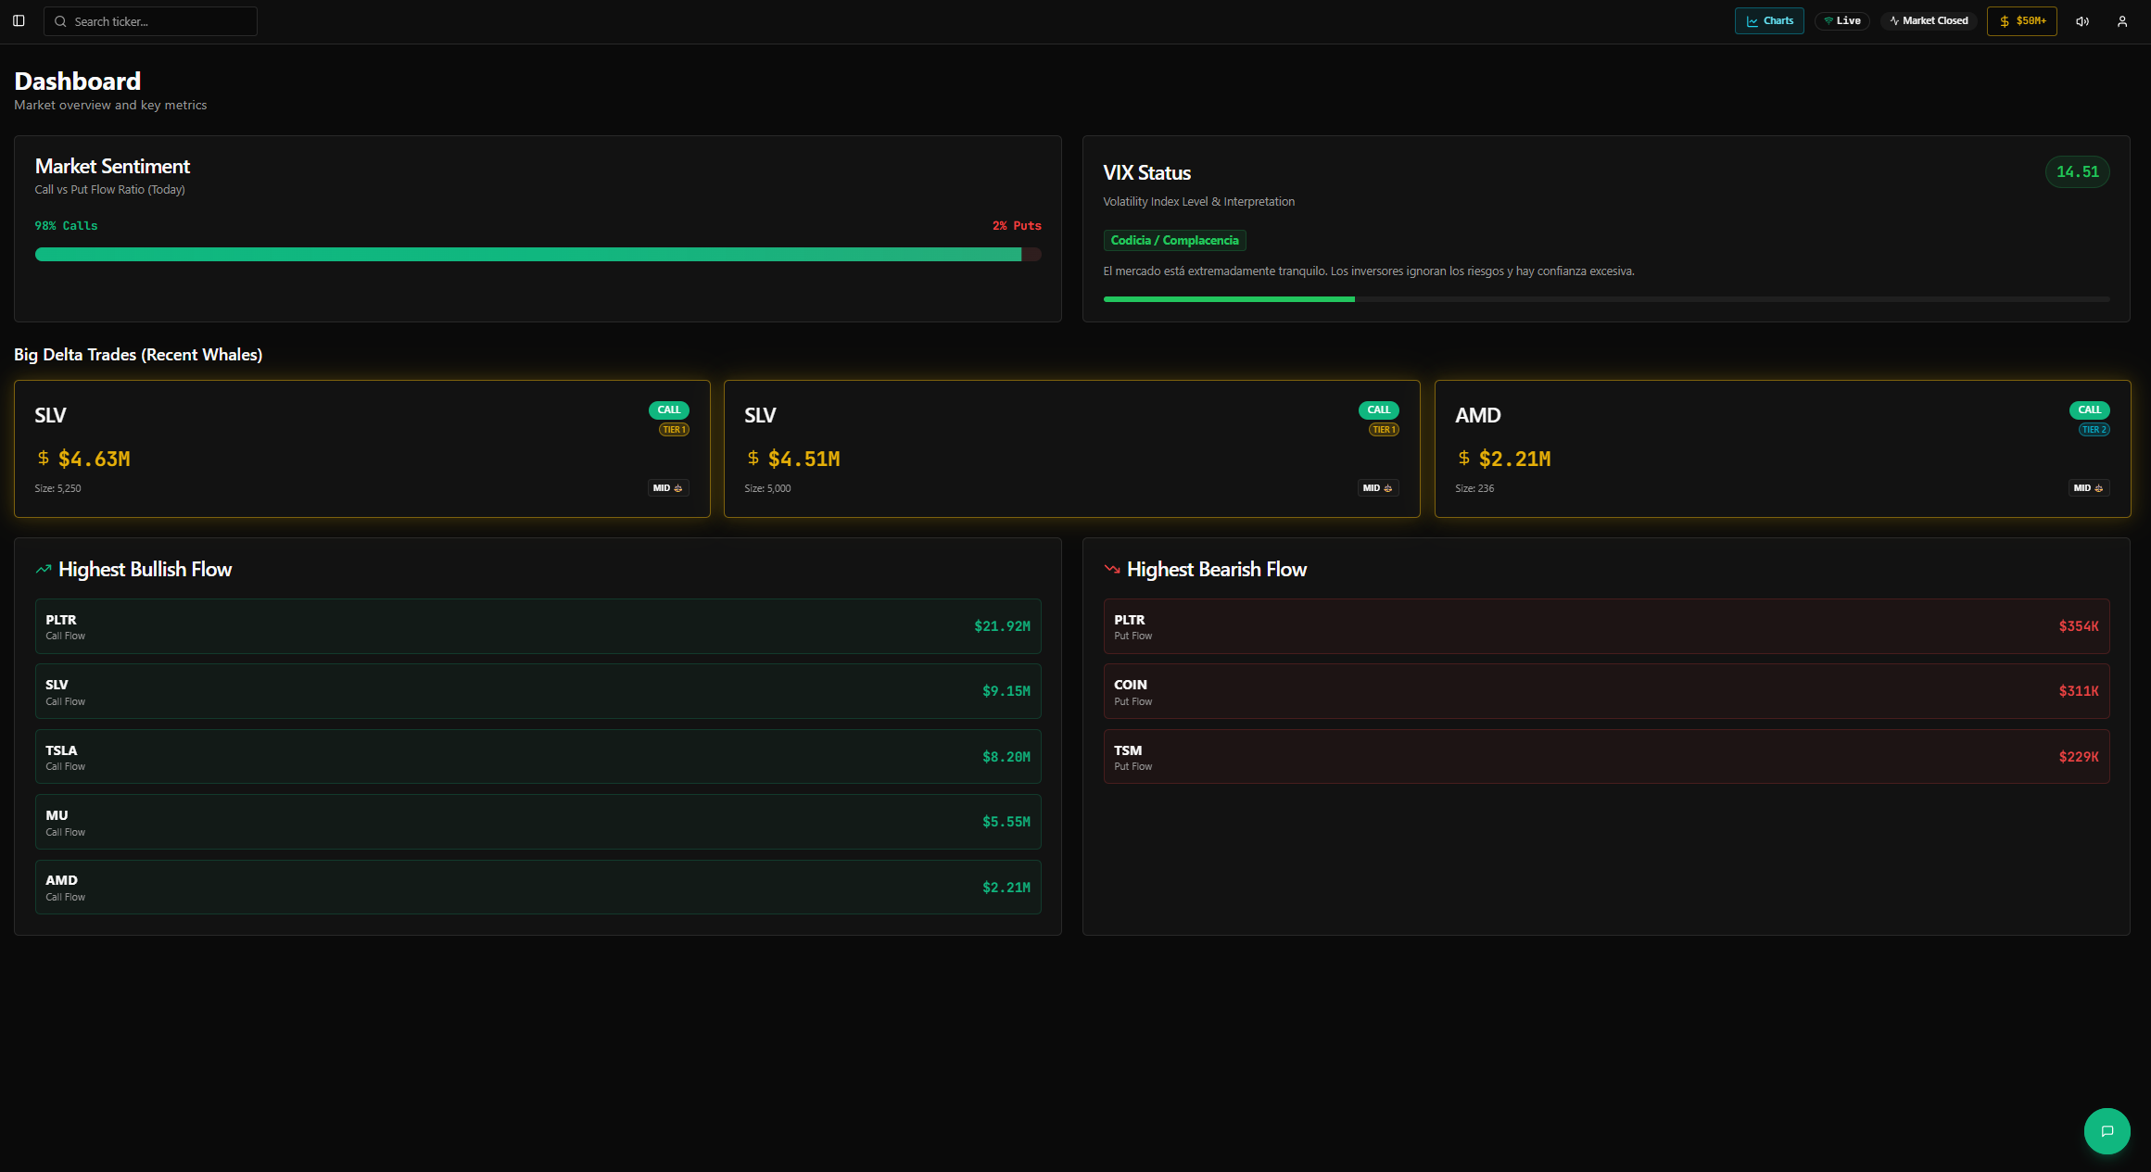Image resolution: width=2151 pixels, height=1172 pixels.
Task: Open the $50M+ filter dropdown
Action: click(2021, 20)
